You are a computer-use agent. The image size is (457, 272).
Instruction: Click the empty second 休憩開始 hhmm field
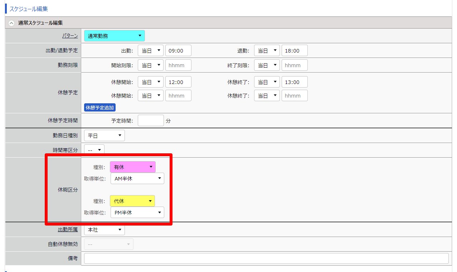178,95
